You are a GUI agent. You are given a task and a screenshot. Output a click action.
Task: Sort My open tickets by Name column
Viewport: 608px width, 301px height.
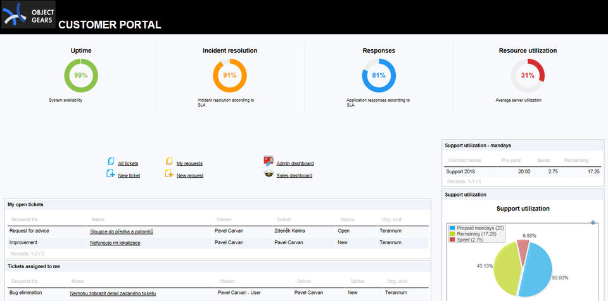point(98,219)
